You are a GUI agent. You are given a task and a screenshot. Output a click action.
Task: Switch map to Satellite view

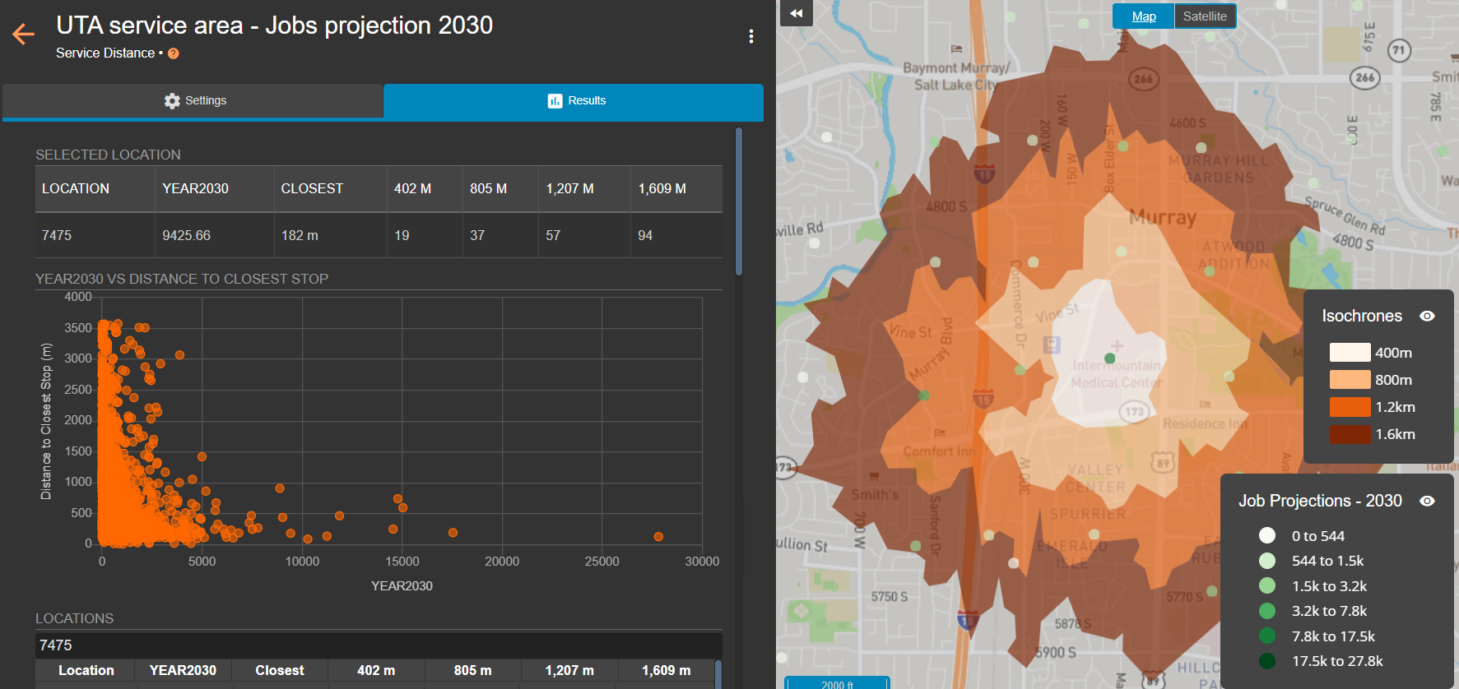1204,16
